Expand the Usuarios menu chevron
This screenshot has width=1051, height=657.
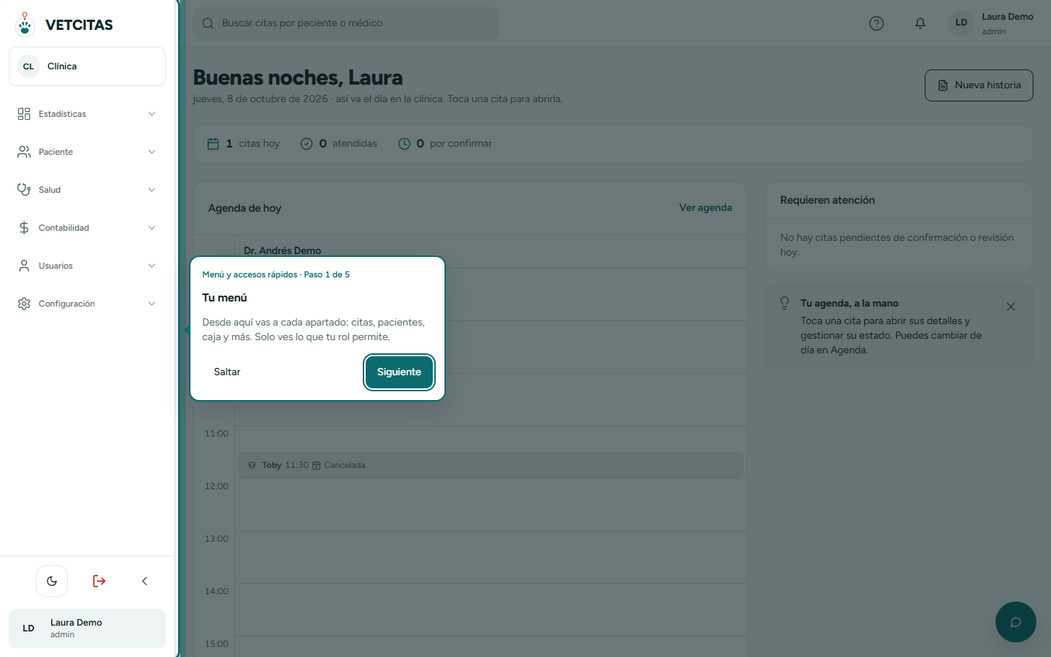[152, 266]
